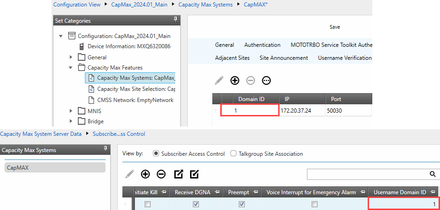Viewport: 440px width, 210px height.
Task: Click the Configuration View breadcrumb link
Action: coord(77,5)
